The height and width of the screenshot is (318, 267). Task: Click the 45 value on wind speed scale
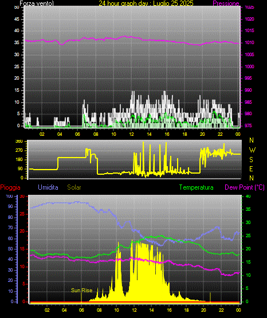point(17,19)
